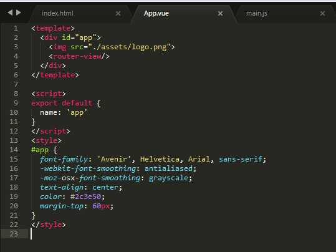Place cursor in opening template tag
The height and width of the screenshot is (252, 336).
53,28
